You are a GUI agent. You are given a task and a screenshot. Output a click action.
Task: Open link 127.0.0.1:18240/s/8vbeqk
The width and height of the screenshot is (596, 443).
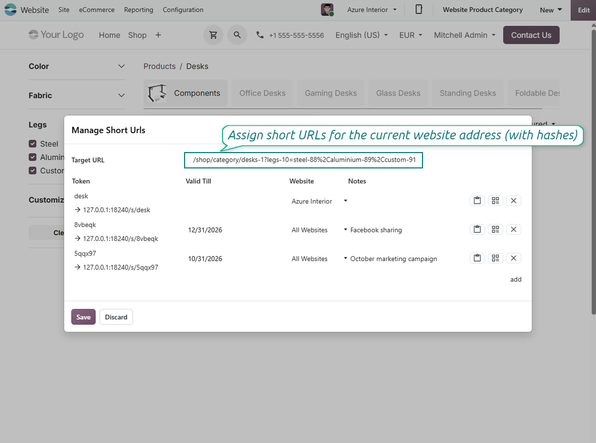(x=120, y=239)
